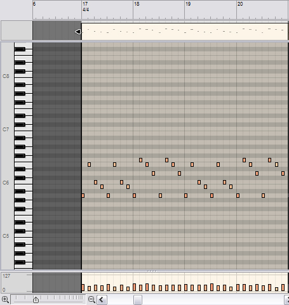The image size is (289, 305).
Task: Click the zoom out magnifier icon
Action: pos(91,299)
